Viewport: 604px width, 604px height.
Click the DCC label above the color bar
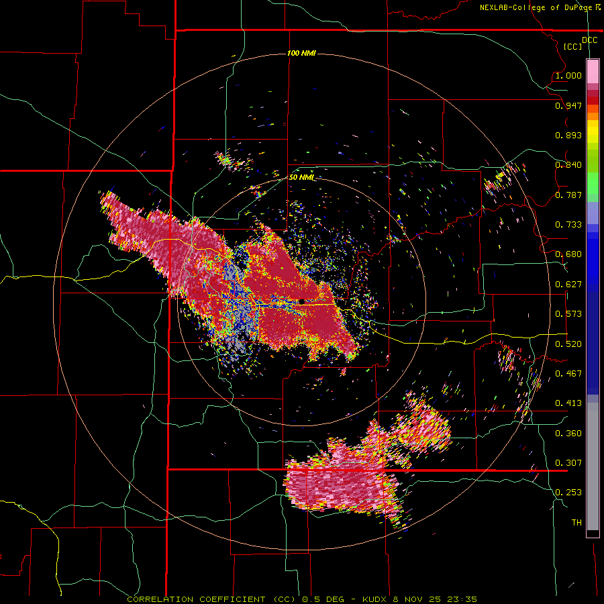[x=589, y=40]
